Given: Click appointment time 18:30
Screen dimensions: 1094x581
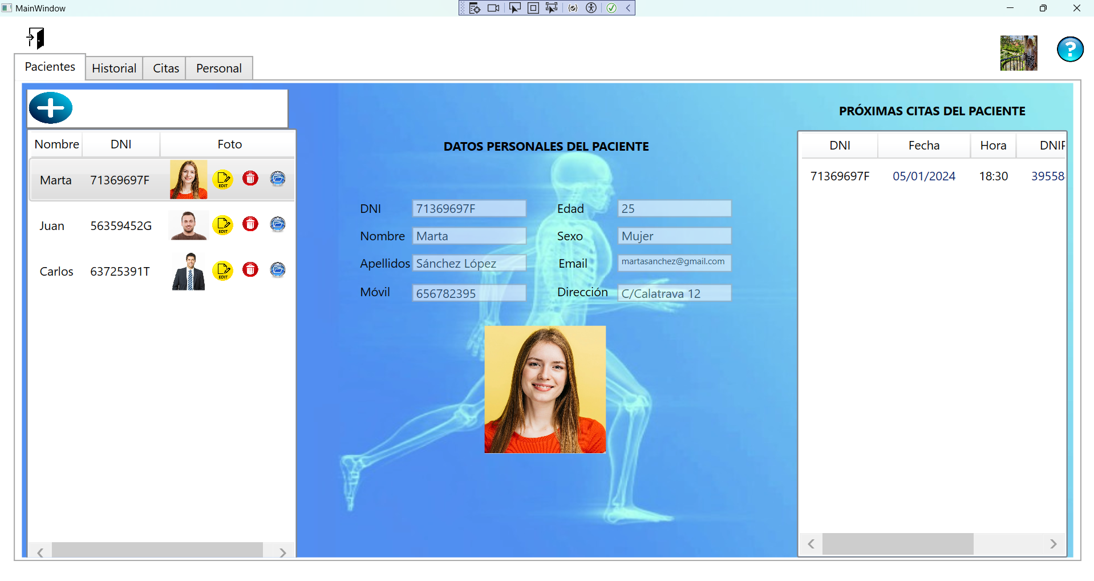Looking at the screenshot, I should 994,176.
